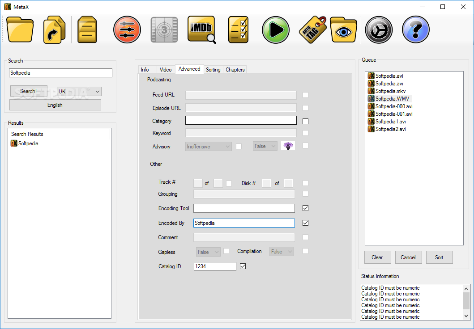Click the Catalog ID field showing 1234

215,266
